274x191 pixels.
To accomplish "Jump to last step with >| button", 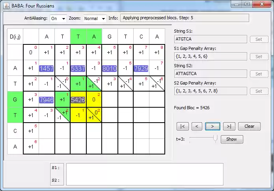I will tap(229, 126).
